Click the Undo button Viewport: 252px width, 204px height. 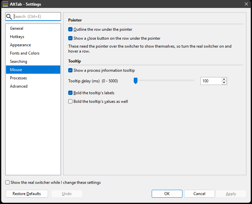pyautogui.click(x=67, y=194)
